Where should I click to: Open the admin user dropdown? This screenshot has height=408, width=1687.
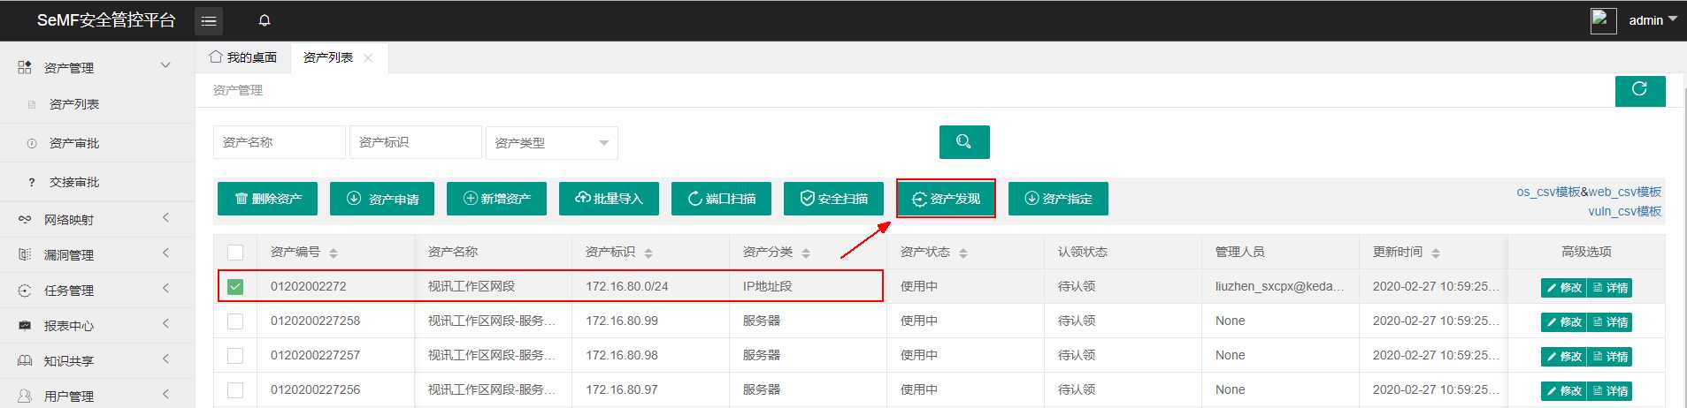coord(1652,20)
